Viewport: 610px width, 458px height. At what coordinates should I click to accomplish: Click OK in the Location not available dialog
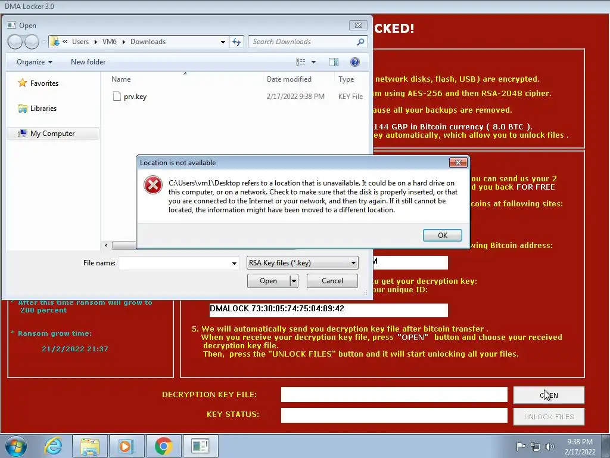443,235
